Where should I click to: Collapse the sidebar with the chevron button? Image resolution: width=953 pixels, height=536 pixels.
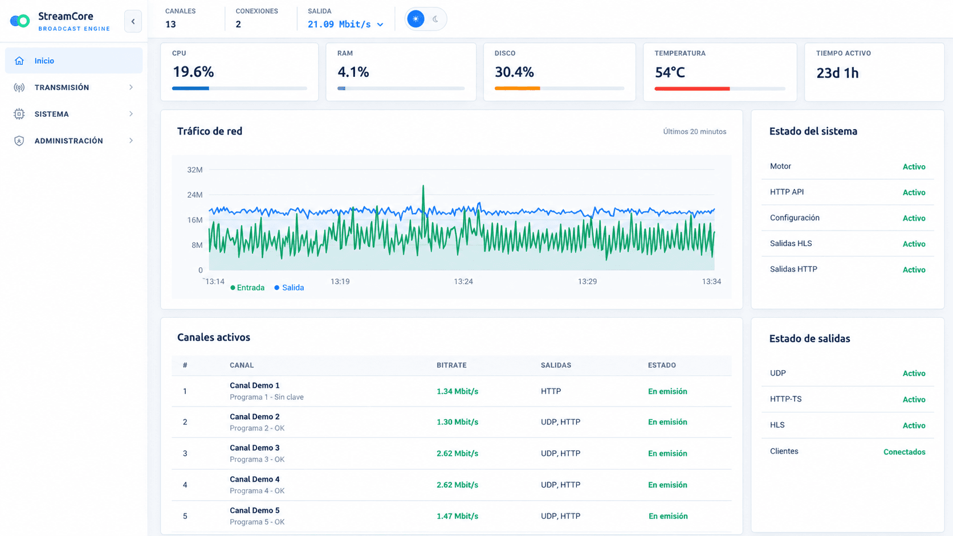click(x=133, y=22)
